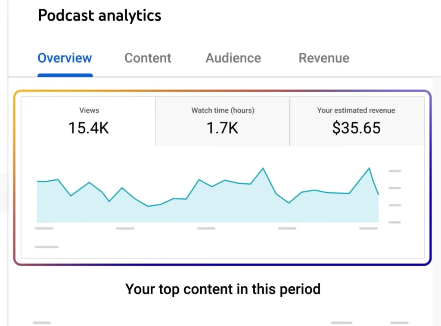Screen dimensions: 441x326
Task: Show the Watch time (hours) chart
Action: [x=223, y=121]
